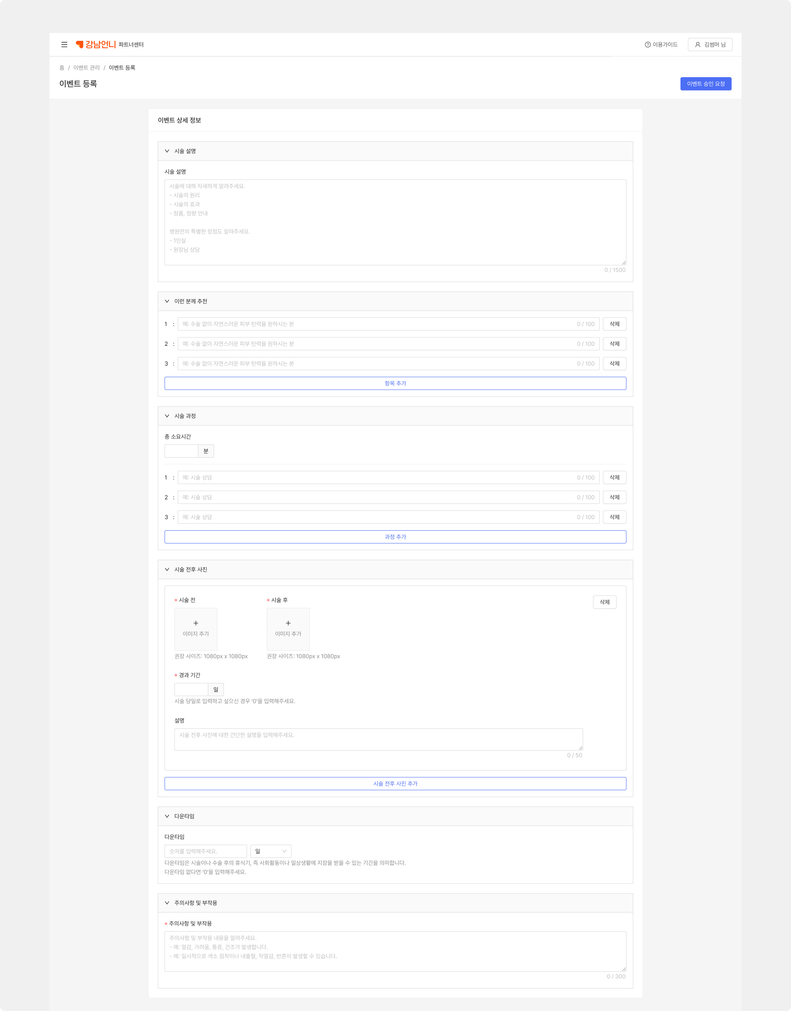Screen dimensions: 791x1011
Task: Click the 이벤트 승인 요청 button
Action: pyautogui.click(x=705, y=84)
